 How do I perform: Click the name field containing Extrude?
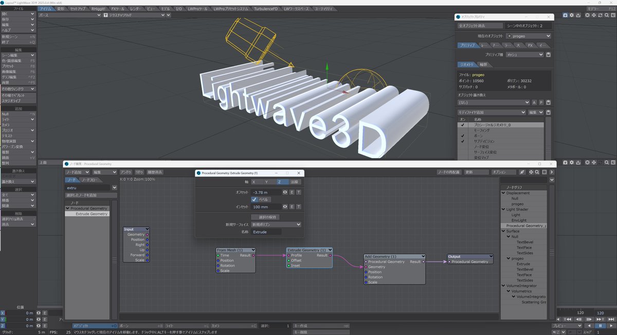[x=266, y=232]
